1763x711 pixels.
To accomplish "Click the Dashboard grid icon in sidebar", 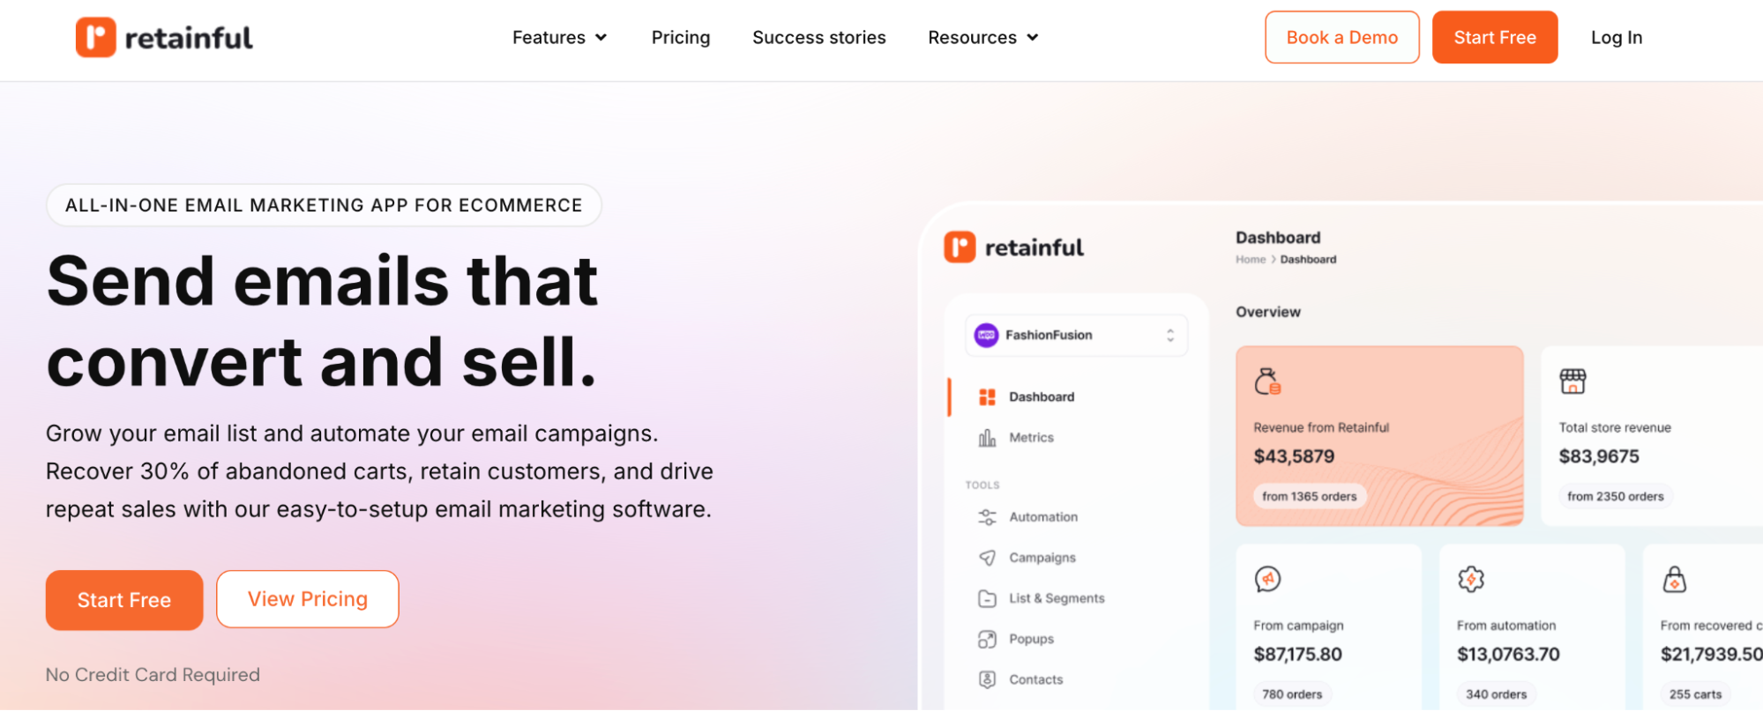I will pyautogui.click(x=987, y=397).
